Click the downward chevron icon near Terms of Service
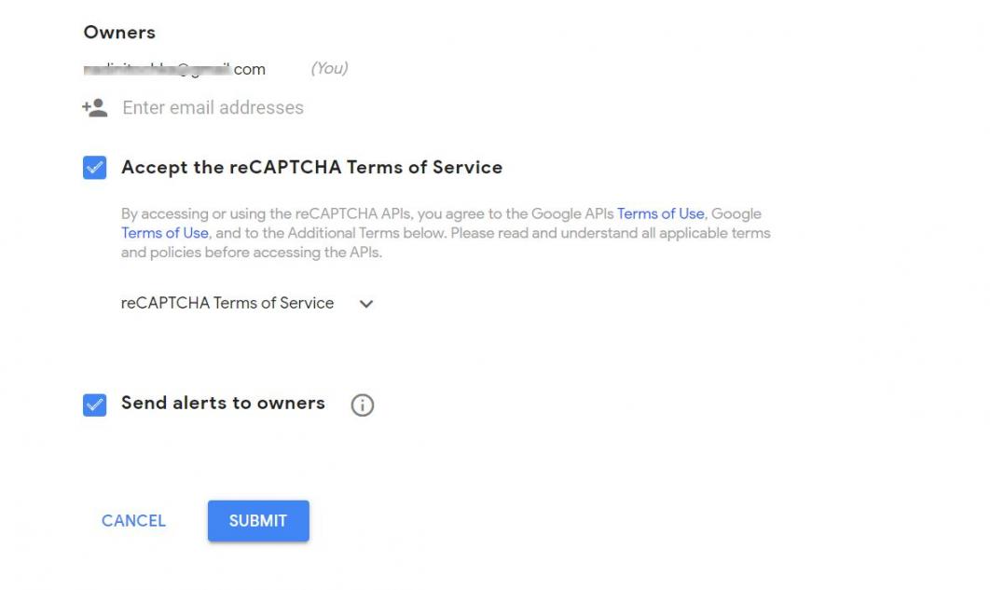Viewport: 990px width, 590px height. pyautogui.click(x=366, y=303)
